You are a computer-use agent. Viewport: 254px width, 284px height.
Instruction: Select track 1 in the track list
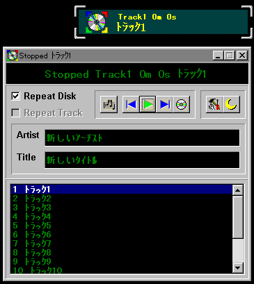coord(122,190)
